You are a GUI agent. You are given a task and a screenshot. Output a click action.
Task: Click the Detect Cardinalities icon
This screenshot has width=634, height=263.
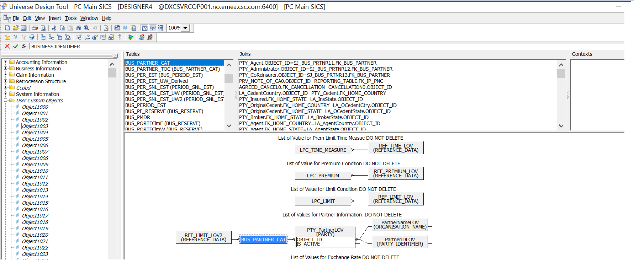[87, 37]
